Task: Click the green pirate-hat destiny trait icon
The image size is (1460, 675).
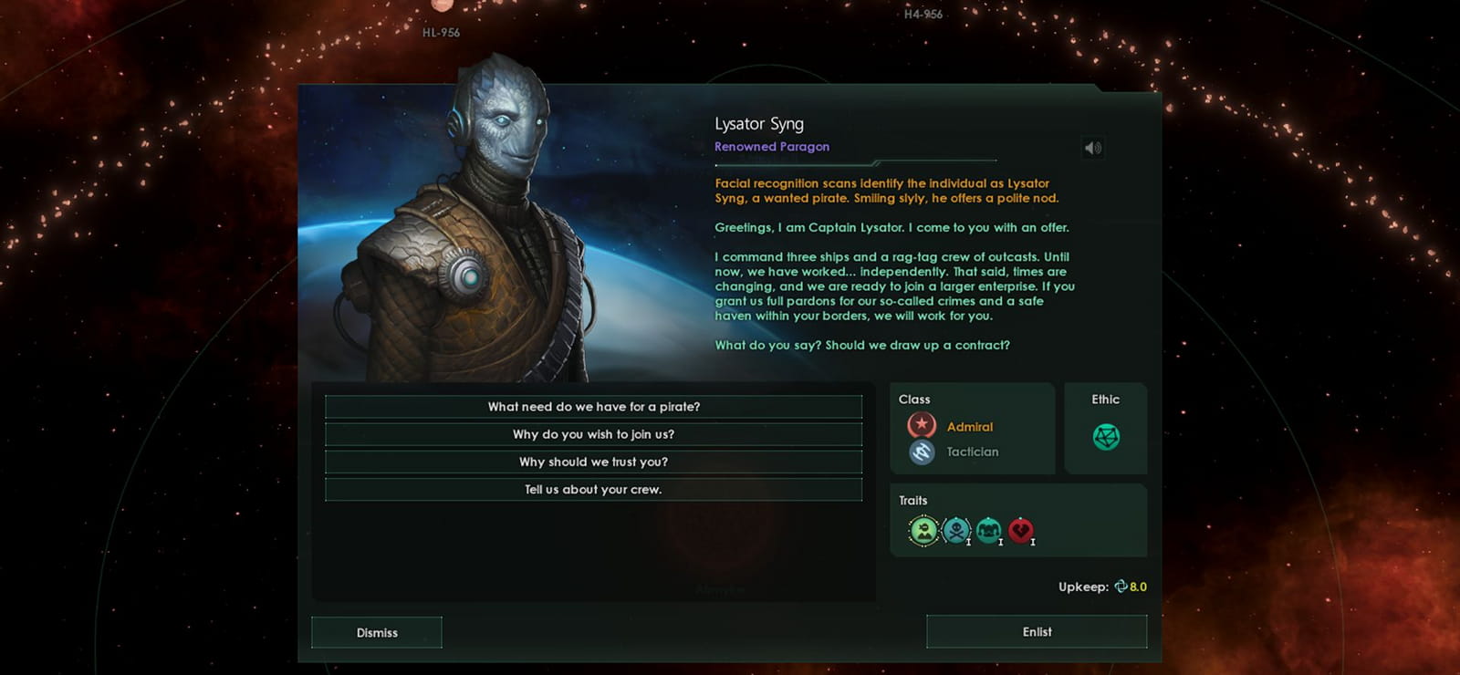Action: [x=923, y=531]
